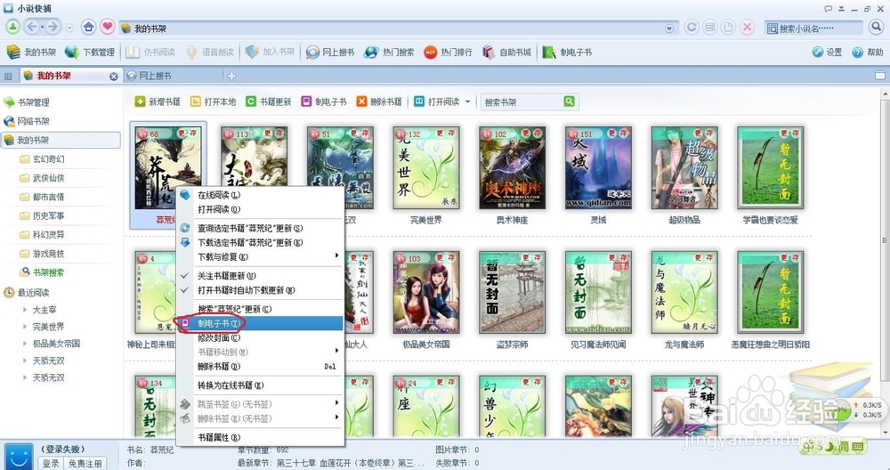Click 打开本地 open local button
This screenshot has height=470, width=890.
click(213, 101)
